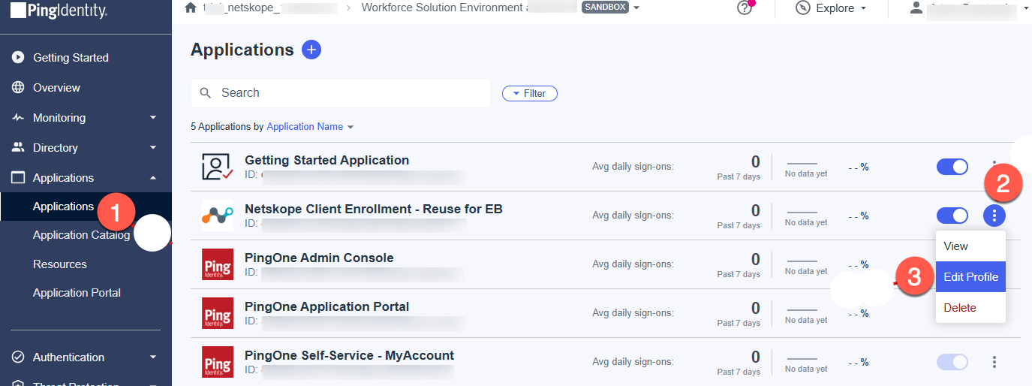Go to Getting Started
The image size is (1032, 386).
click(71, 58)
